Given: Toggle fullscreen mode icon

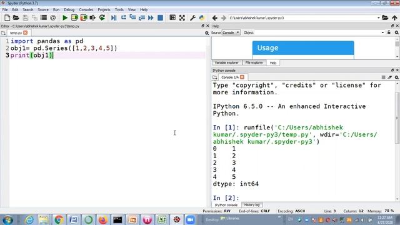Looking at the screenshot, I should (182, 17).
